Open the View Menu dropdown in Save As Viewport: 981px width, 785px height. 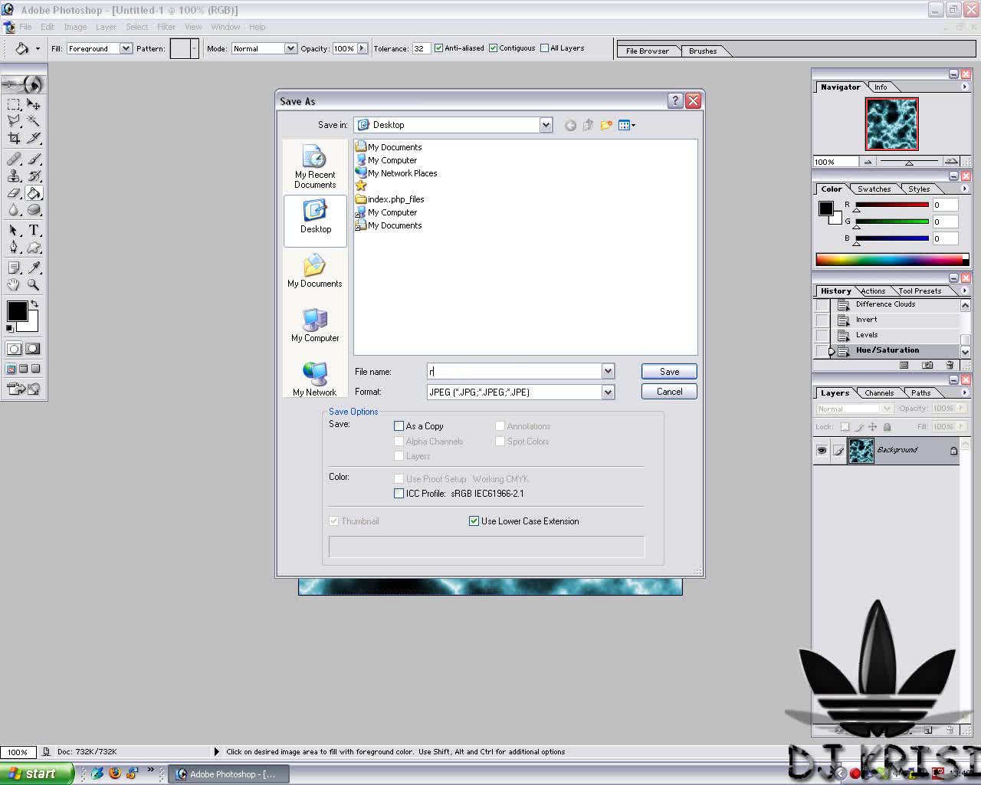[627, 125]
